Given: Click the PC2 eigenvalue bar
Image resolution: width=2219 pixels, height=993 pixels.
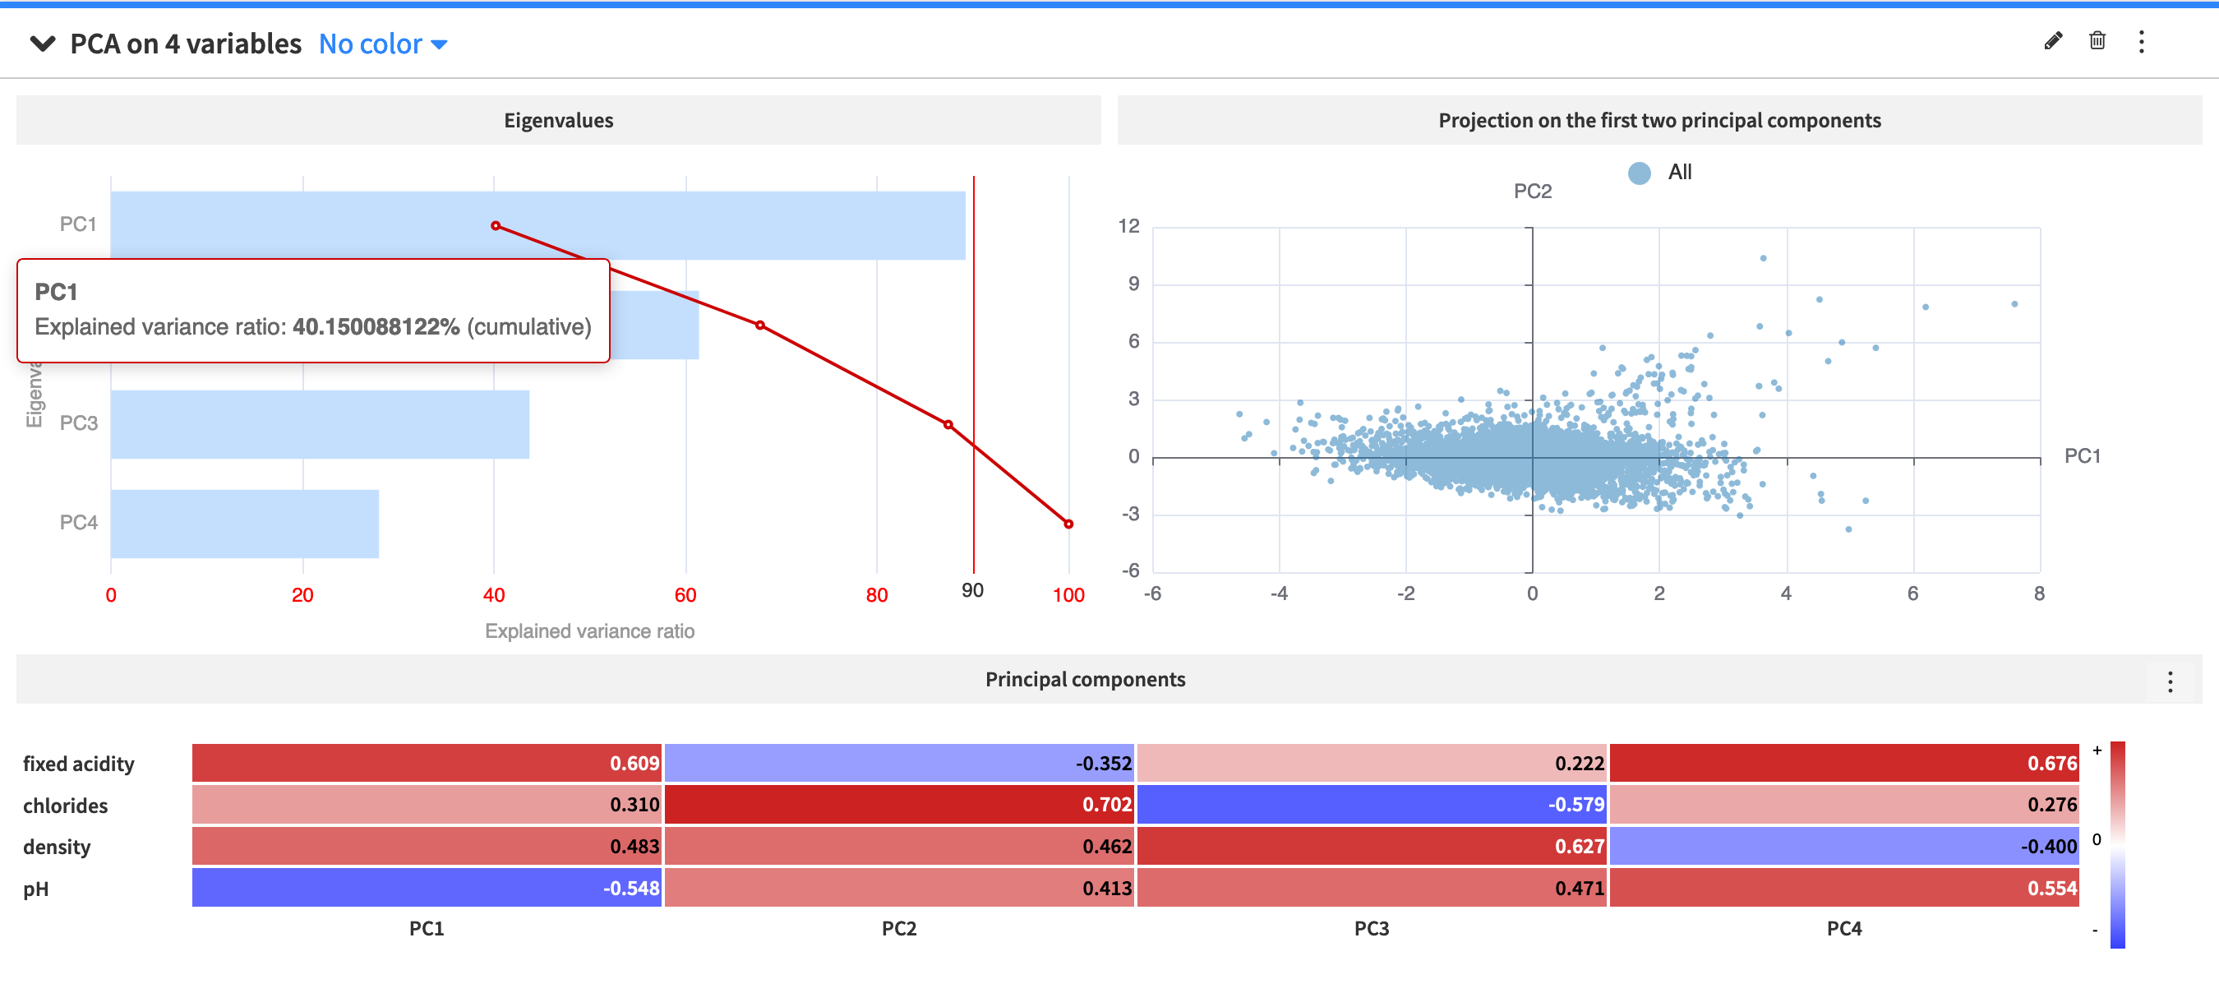Looking at the screenshot, I should pos(655,325).
